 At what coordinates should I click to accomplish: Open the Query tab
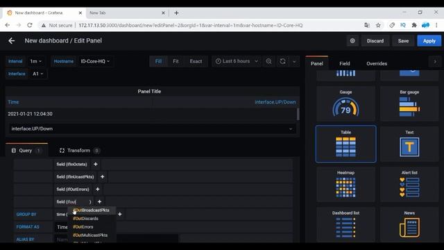coord(26,150)
